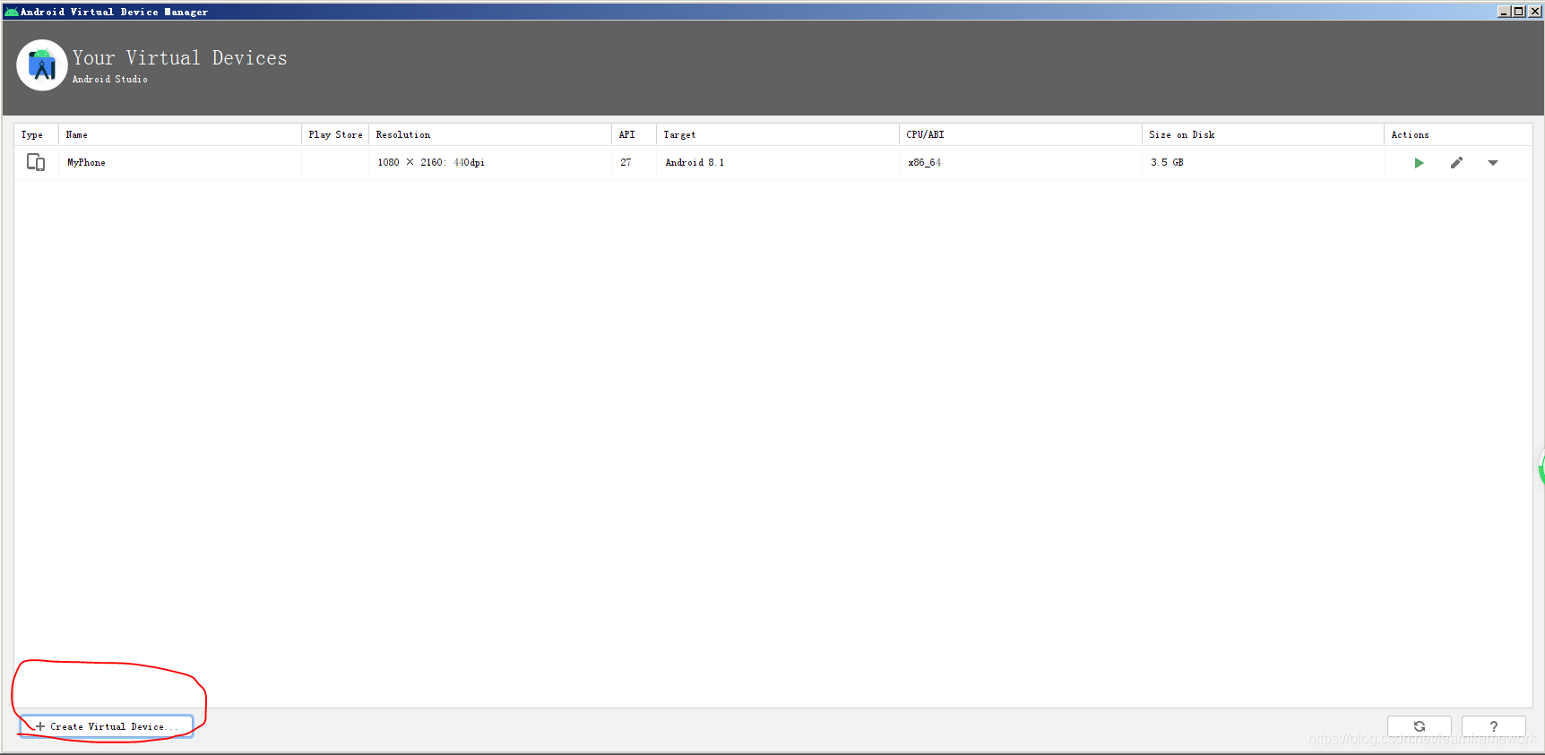Open MyPhone actions dropdown arrow
The image size is (1545, 755).
1493,163
